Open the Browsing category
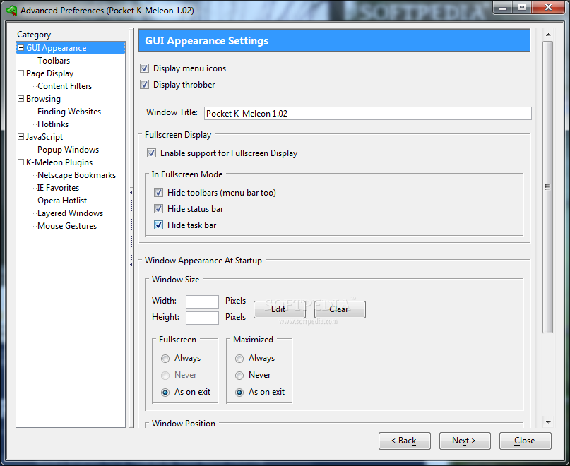The image size is (570, 466). coord(43,99)
